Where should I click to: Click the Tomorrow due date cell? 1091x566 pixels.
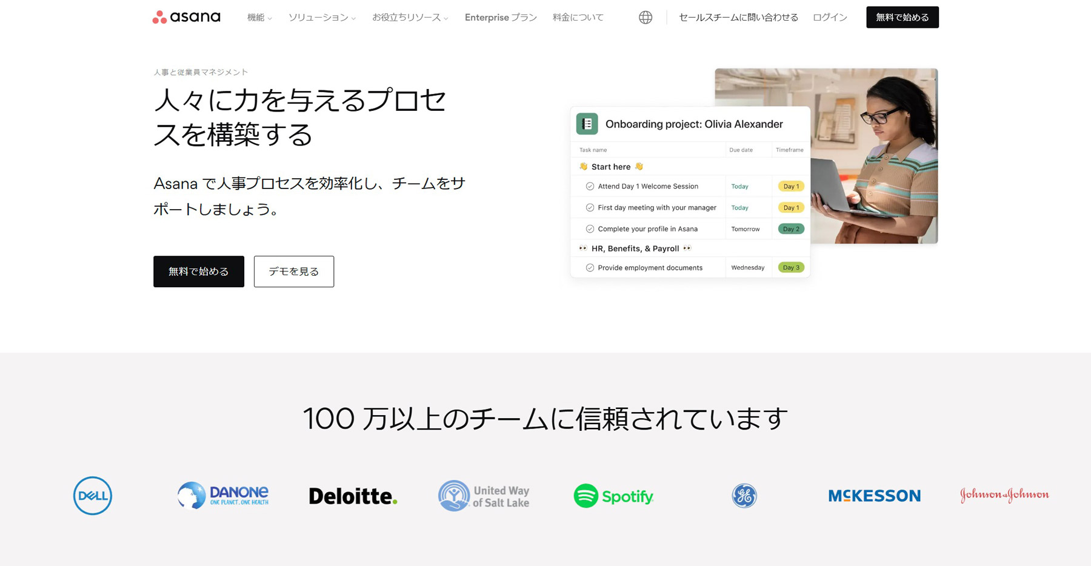pos(746,229)
